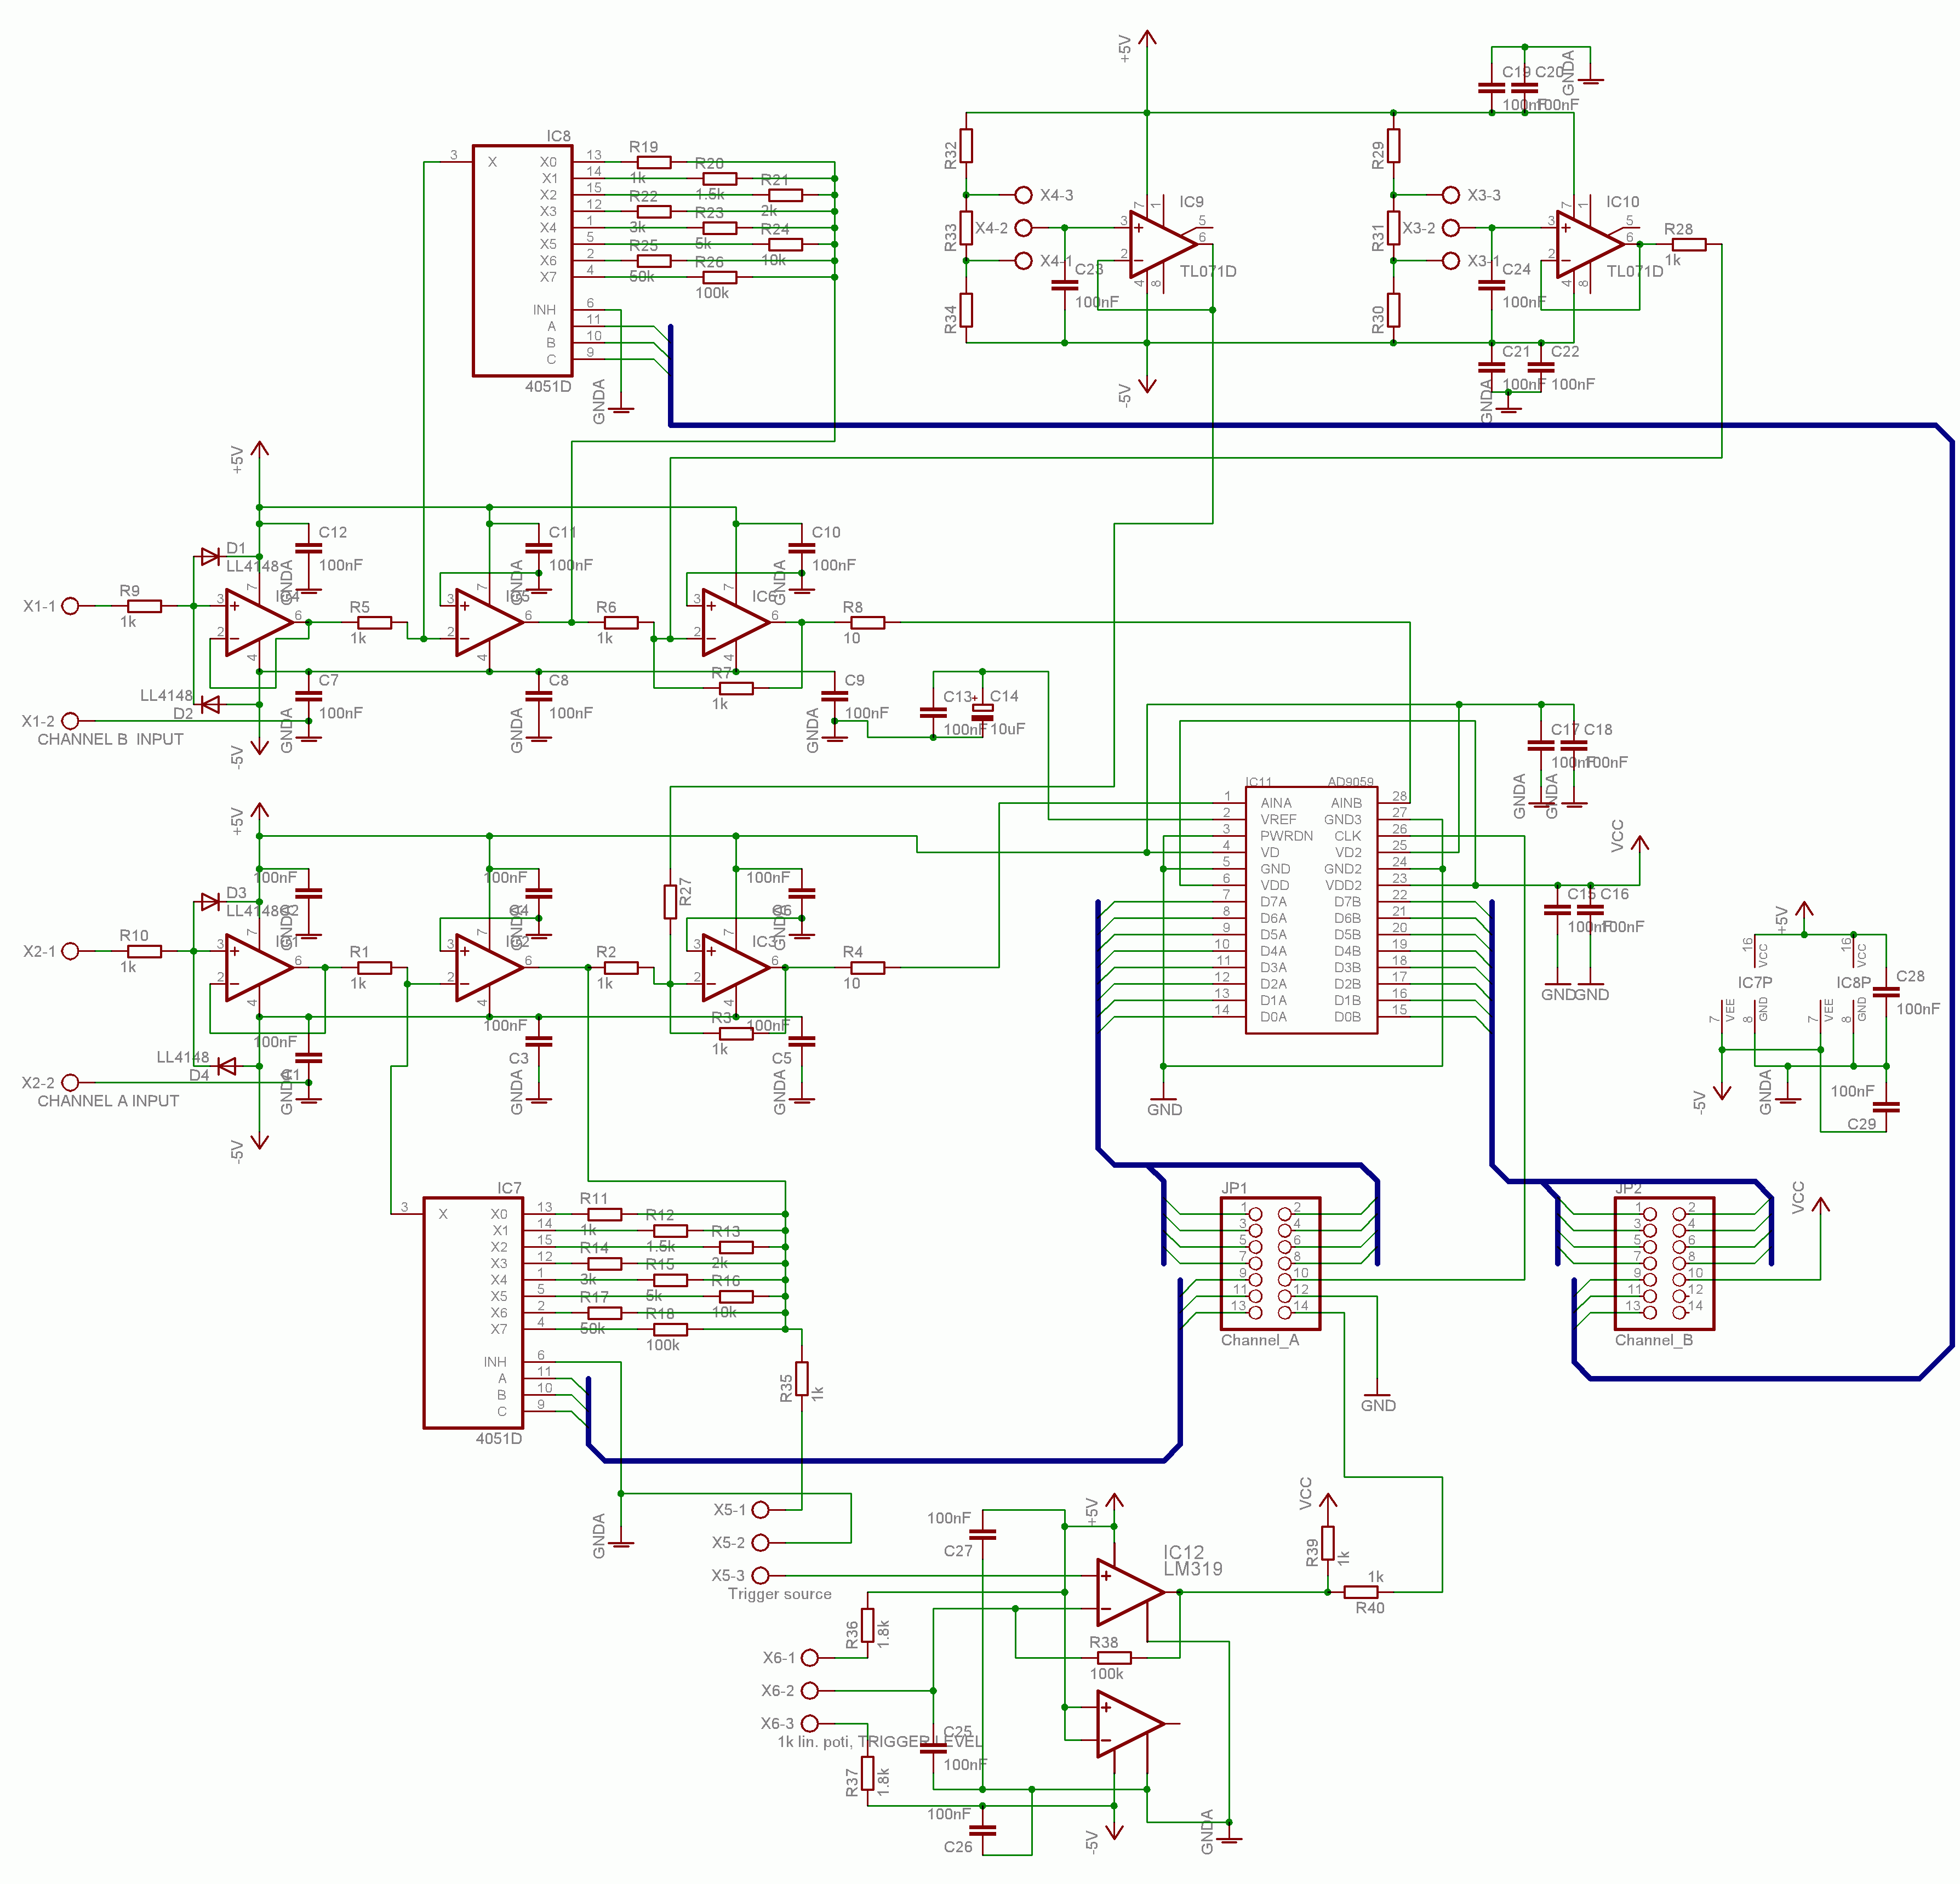Click the X1-1 input terminal circle
The image size is (1960, 1884).
tap(70, 606)
